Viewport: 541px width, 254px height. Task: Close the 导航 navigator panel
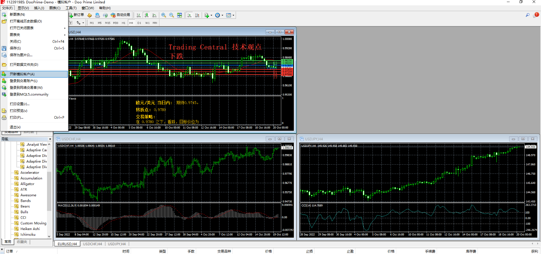[50, 139]
